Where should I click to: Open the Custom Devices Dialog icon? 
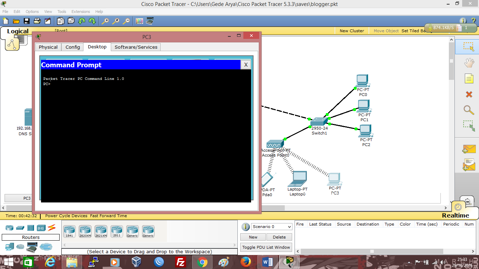click(150, 21)
